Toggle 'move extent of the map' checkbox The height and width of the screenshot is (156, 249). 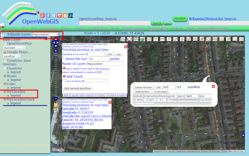pyautogui.click(x=64, y=68)
